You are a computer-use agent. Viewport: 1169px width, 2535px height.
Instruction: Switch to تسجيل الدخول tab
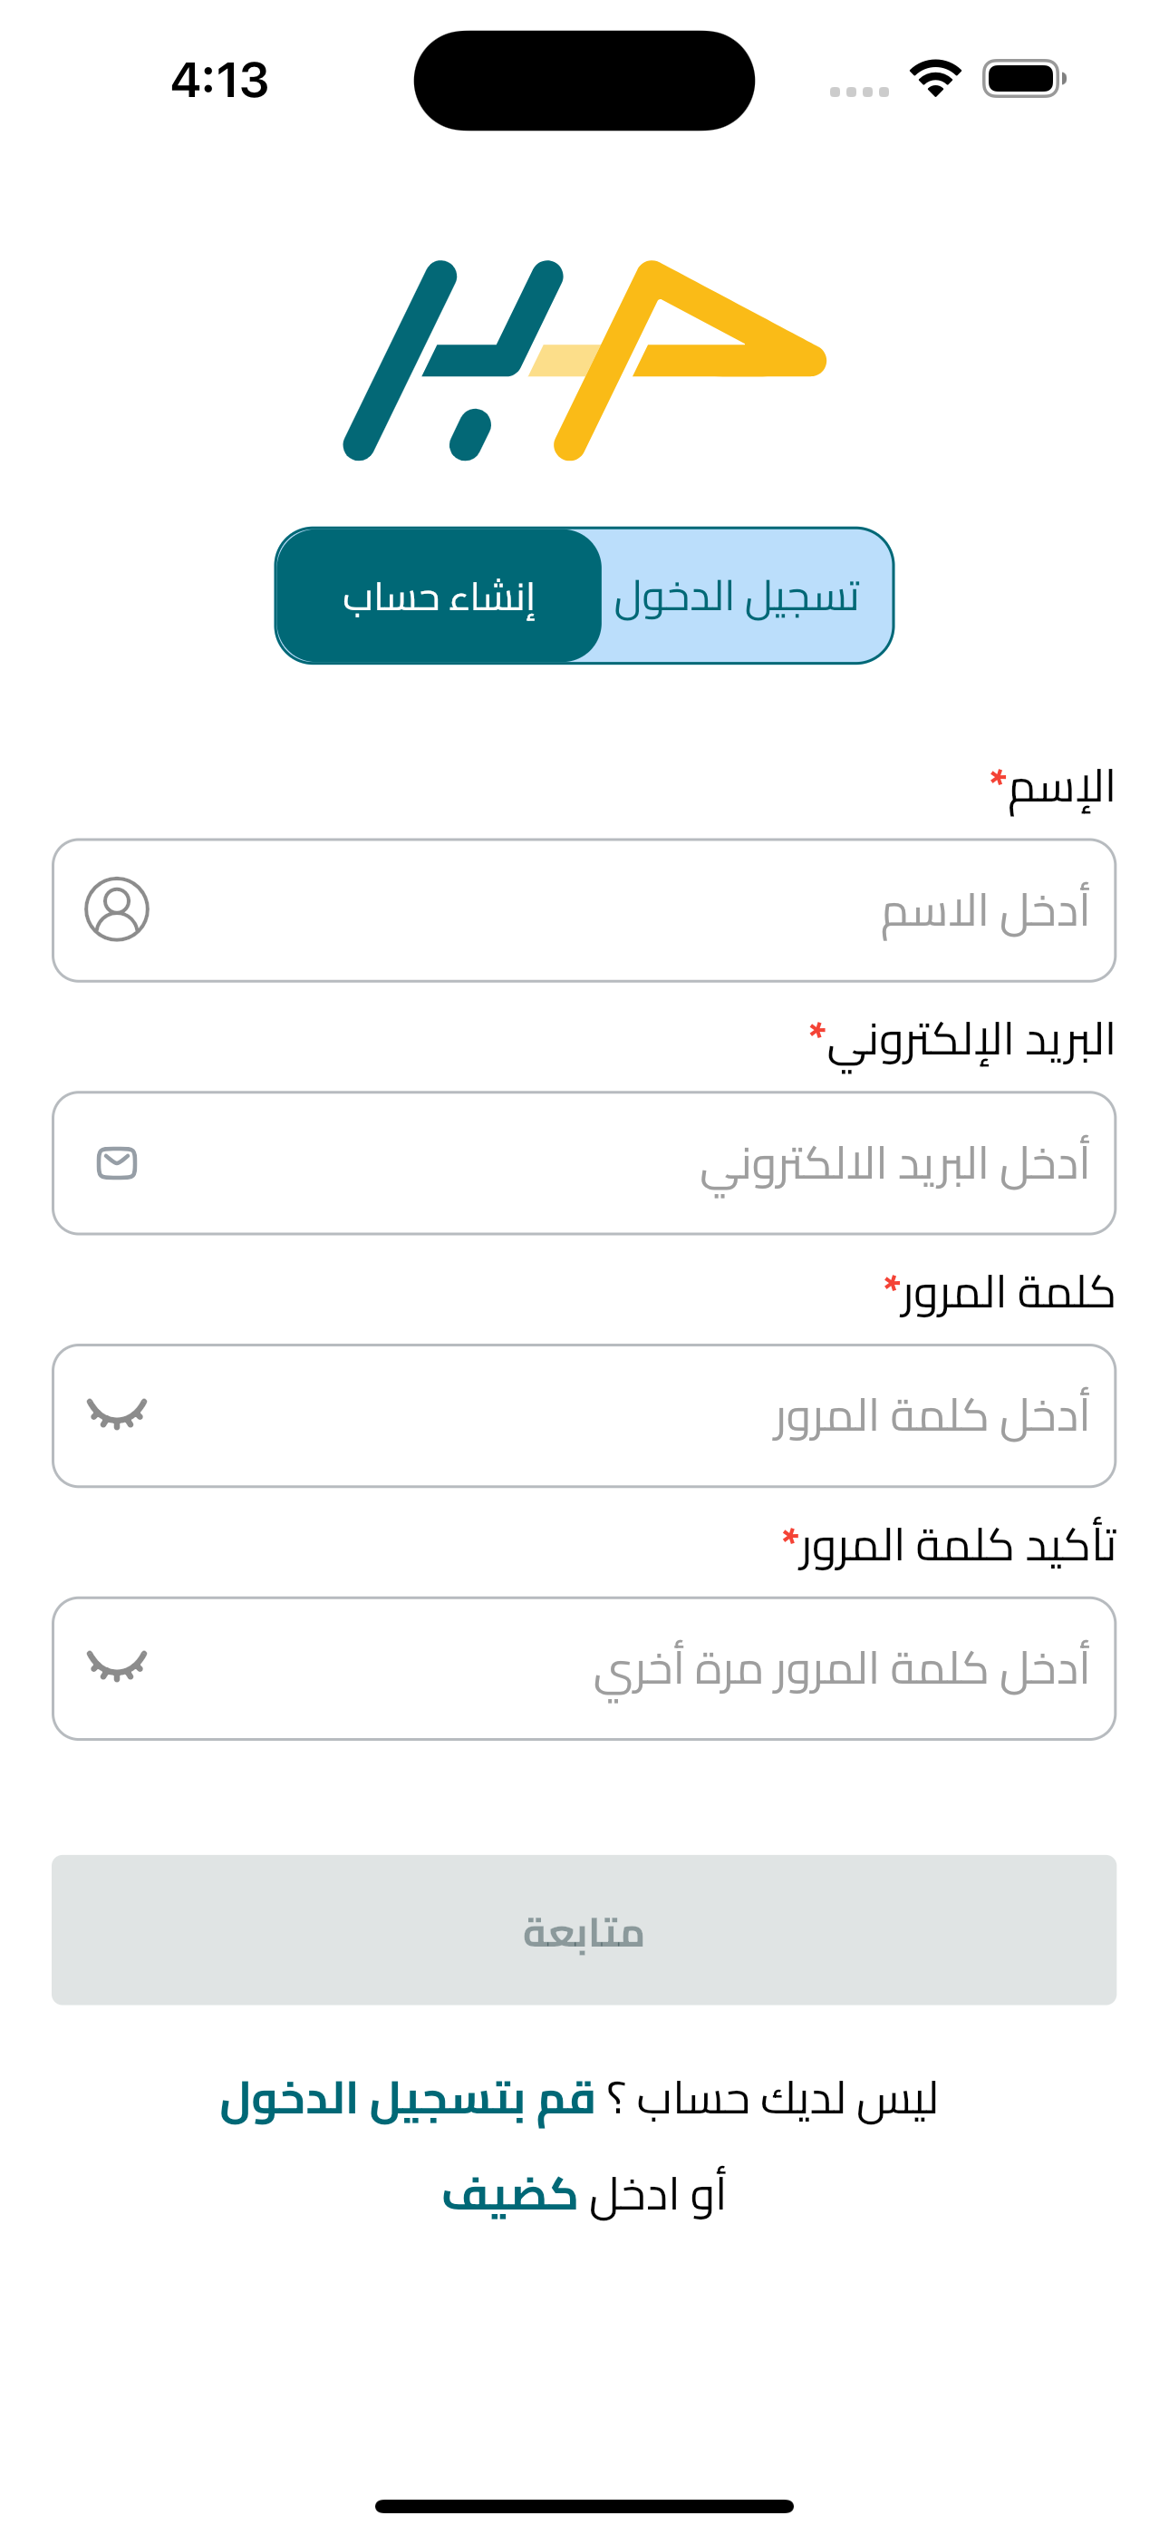pos(736,597)
